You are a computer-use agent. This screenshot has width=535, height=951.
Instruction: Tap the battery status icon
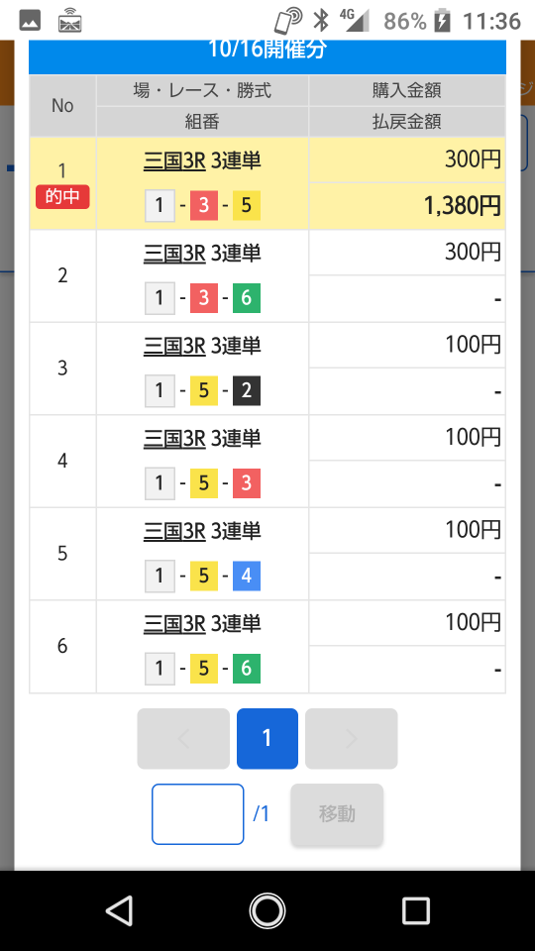click(x=444, y=21)
